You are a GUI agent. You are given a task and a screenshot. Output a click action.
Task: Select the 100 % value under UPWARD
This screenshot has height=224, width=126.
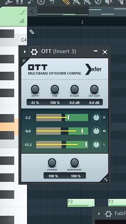pyautogui.click(x=53, y=176)
